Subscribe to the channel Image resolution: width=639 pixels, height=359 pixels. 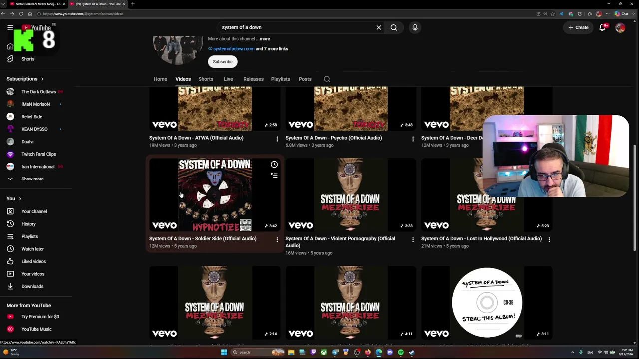[x=223, y=62]
